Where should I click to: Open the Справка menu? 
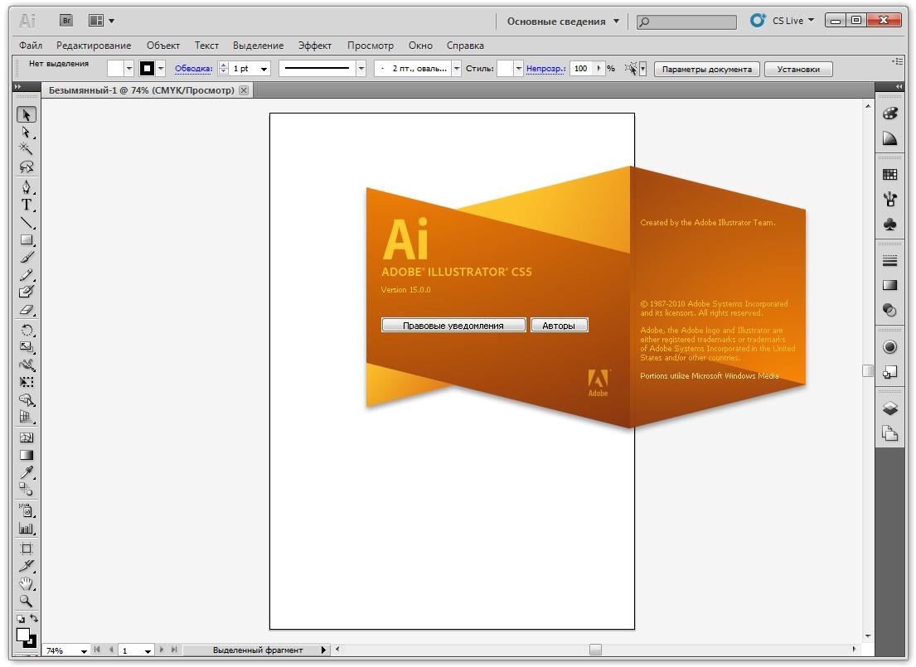(465, 45)
